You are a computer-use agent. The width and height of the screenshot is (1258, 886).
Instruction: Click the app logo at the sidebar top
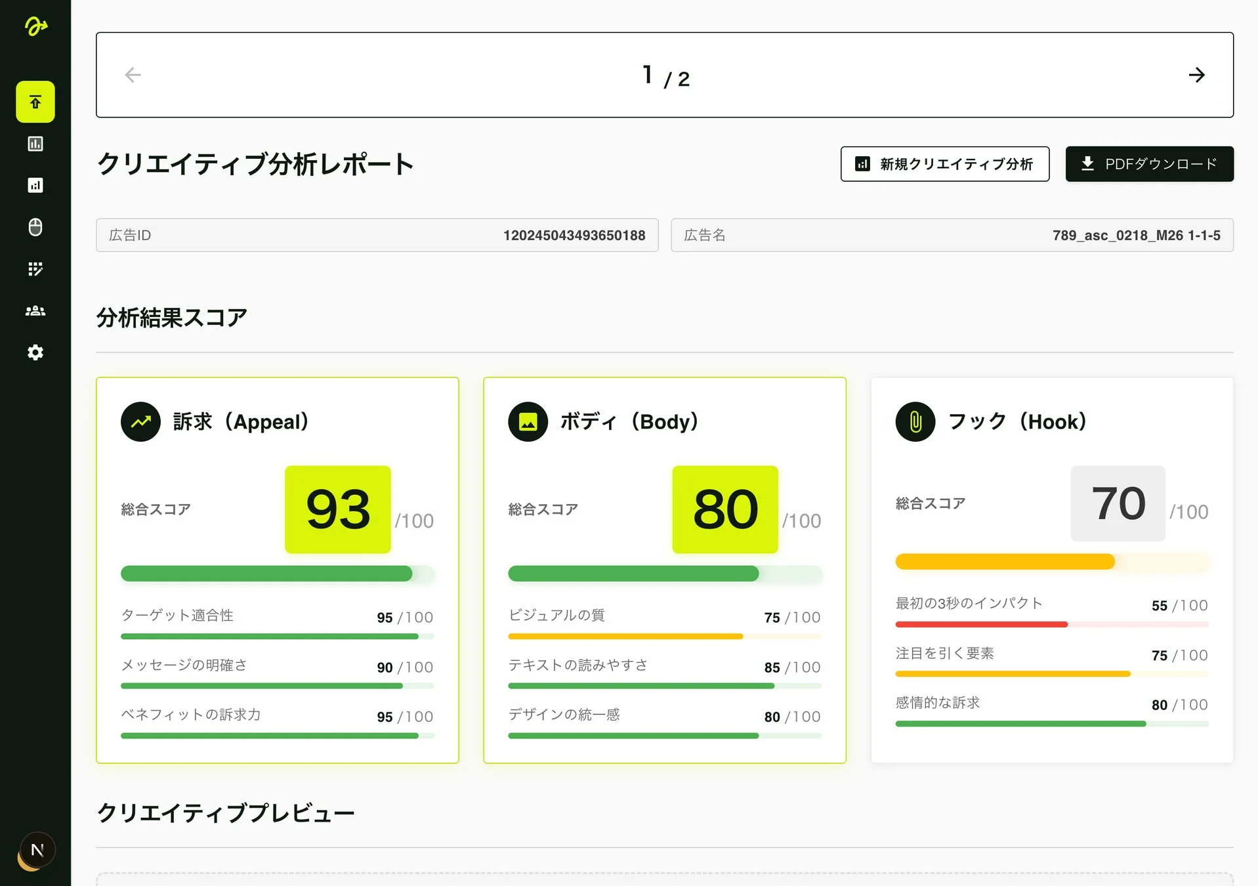[36, 26]
